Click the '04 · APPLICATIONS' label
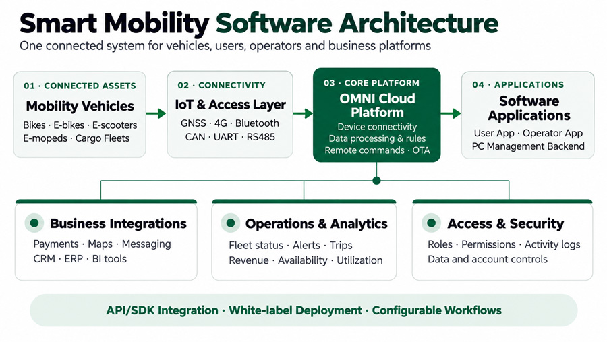 pyautogui.click(x=518, y=85)
